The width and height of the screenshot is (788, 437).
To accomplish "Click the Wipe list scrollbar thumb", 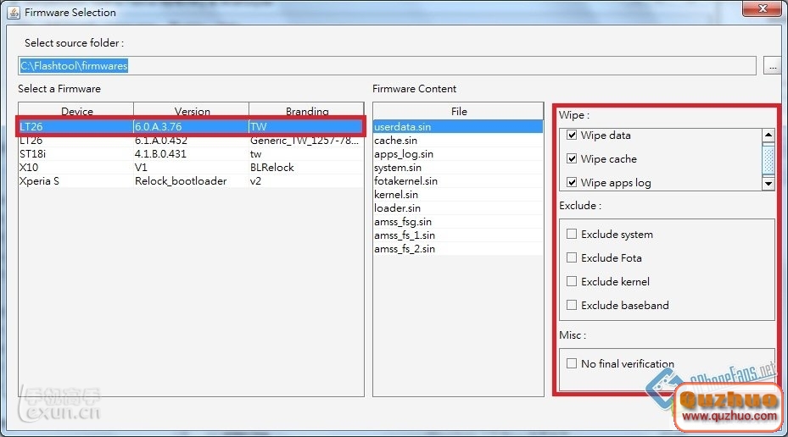I will [768, 158].
